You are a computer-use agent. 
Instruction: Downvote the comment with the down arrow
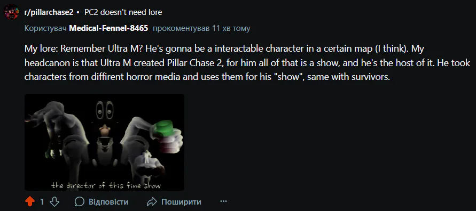[x=54, y=201]
